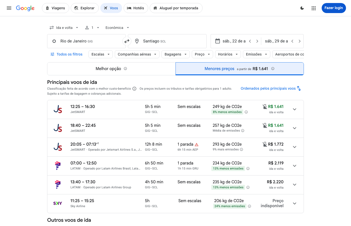Expand the 20:05 – 07:13 flight details
Viewport: 351px width, 226px height.
295,147
